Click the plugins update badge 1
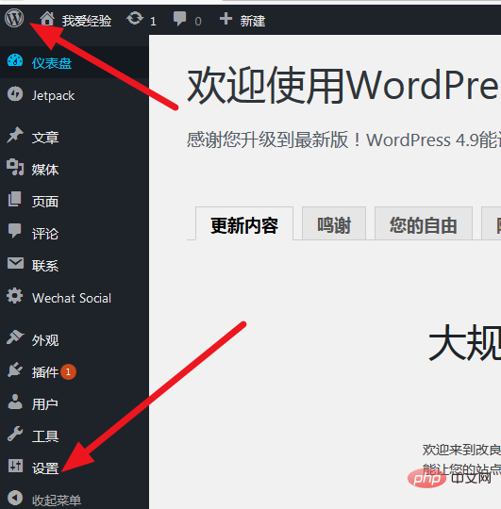 (x=68, y=371)
